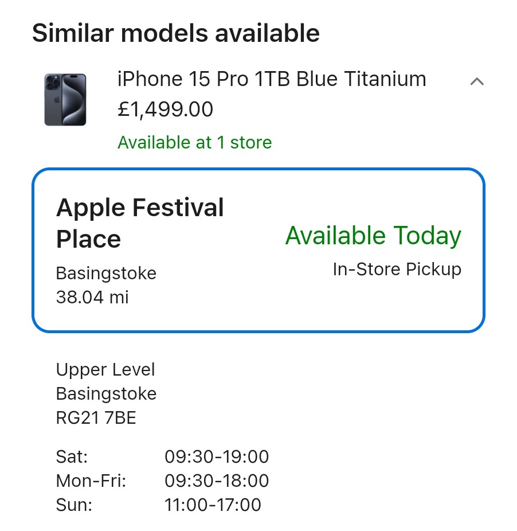Image resolution: width=517 pixels, height=531 pixels.
Task: Click Basingstoke inside the store card
Action: (x=106, y=273)
